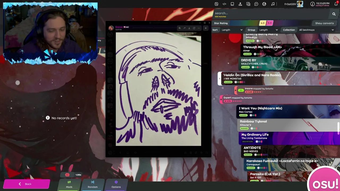The height and width of the screenshot is (191, 340).
Task: Open notifications bell icon
Action: coord(336,4)
